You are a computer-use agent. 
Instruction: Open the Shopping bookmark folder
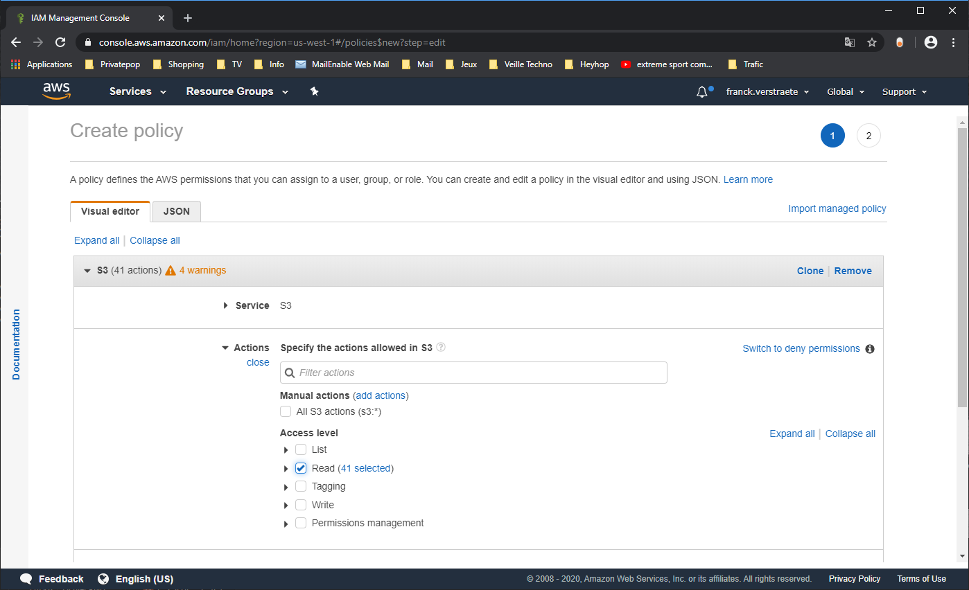[177, 64]
